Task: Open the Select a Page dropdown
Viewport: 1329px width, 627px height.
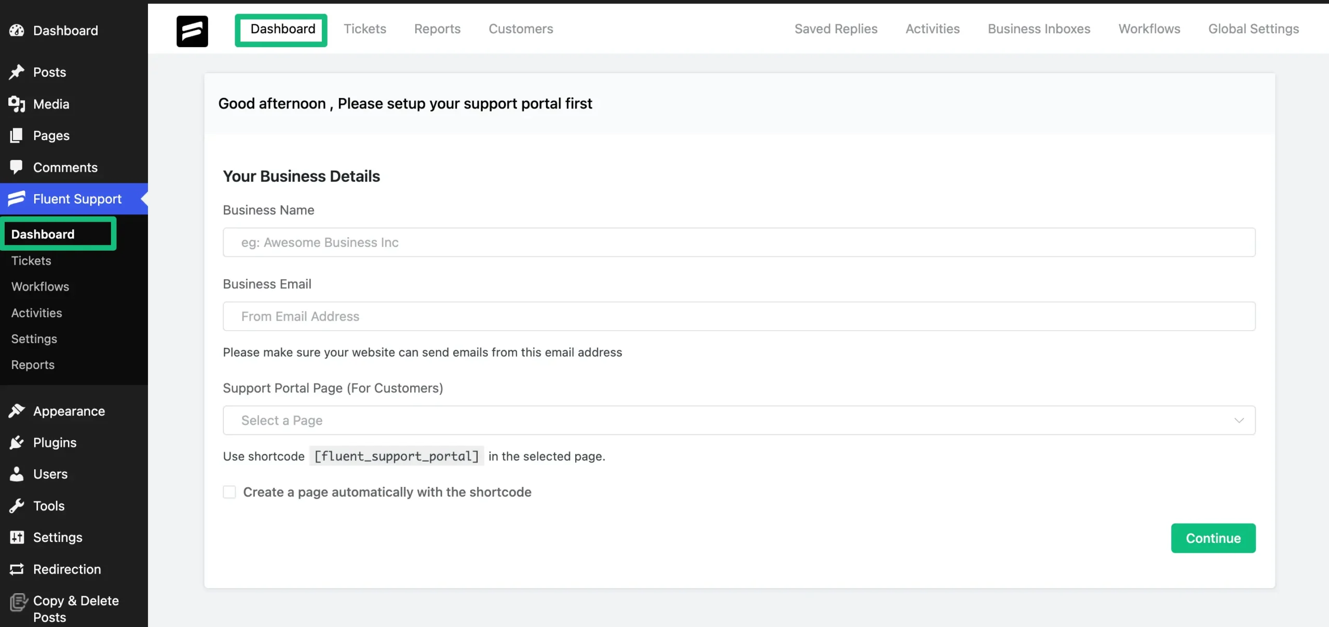Action: tap(739, 420)
